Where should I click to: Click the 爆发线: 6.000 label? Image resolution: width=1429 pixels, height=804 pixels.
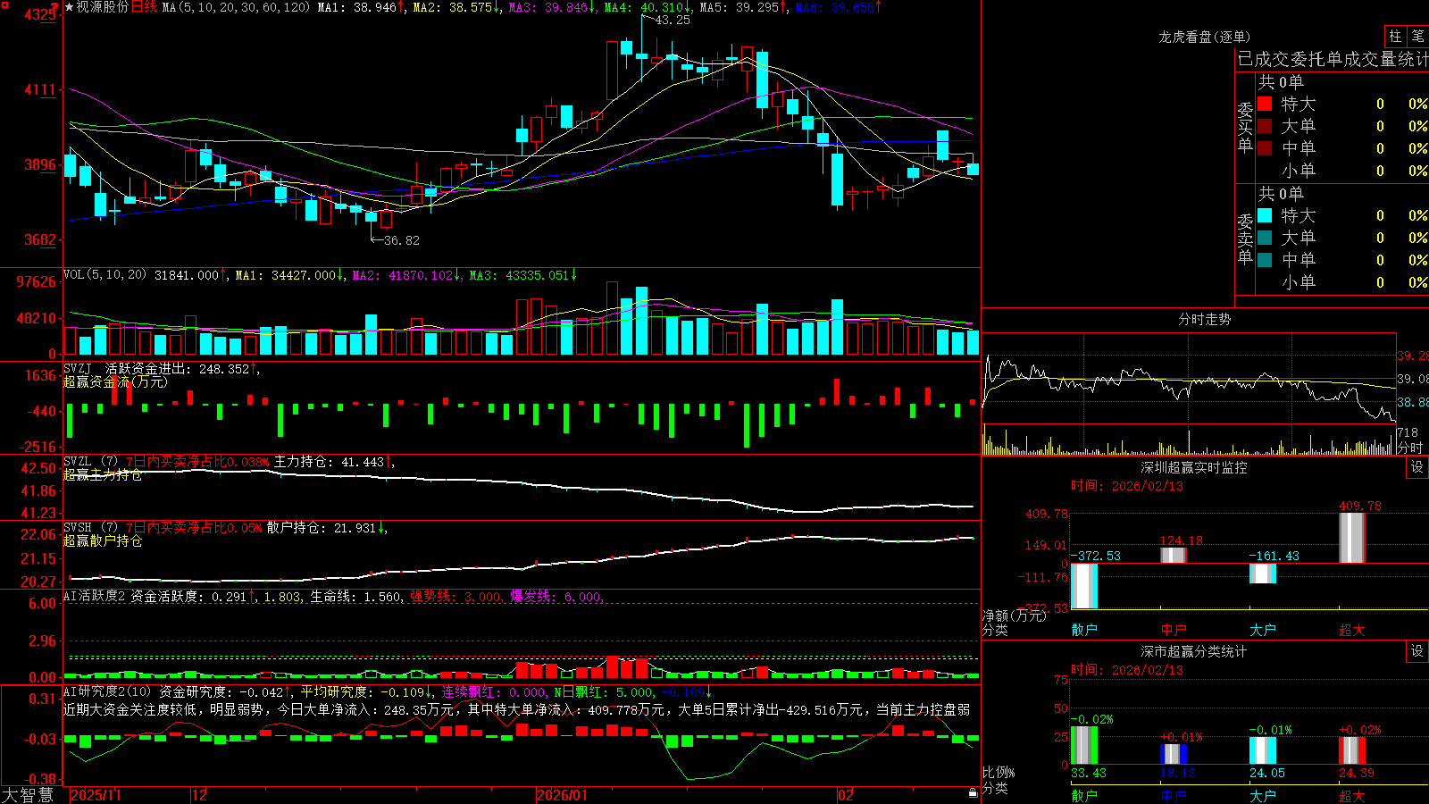point(556,596)
